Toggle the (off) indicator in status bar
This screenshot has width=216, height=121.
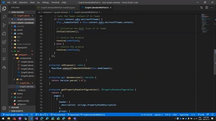click(x=201, y=115)
